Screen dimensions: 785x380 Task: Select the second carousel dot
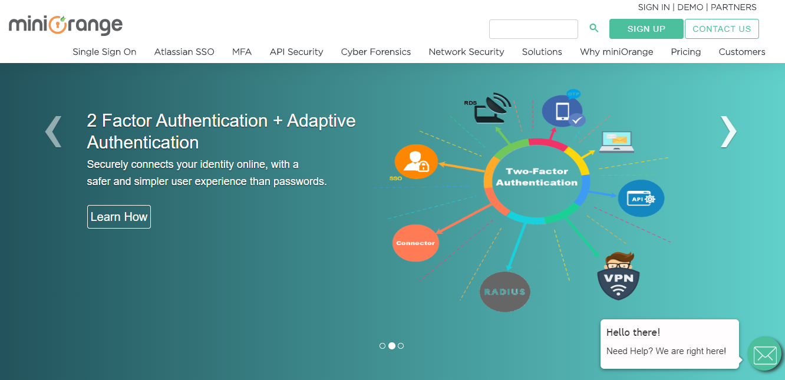click(x=391, y=346)
